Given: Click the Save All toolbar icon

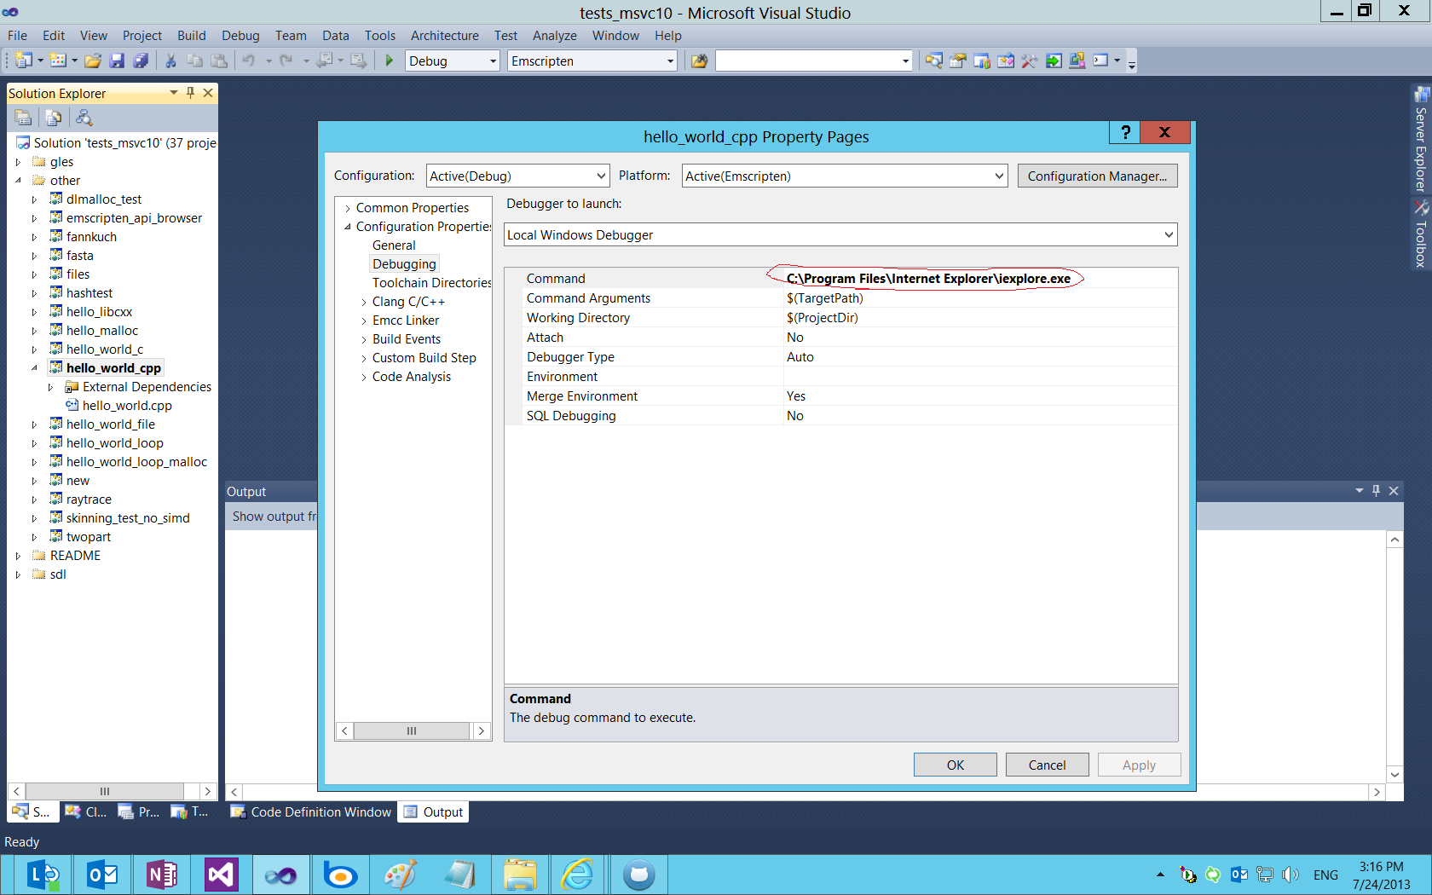Looking at the screenshot, I should coord(141,61).
